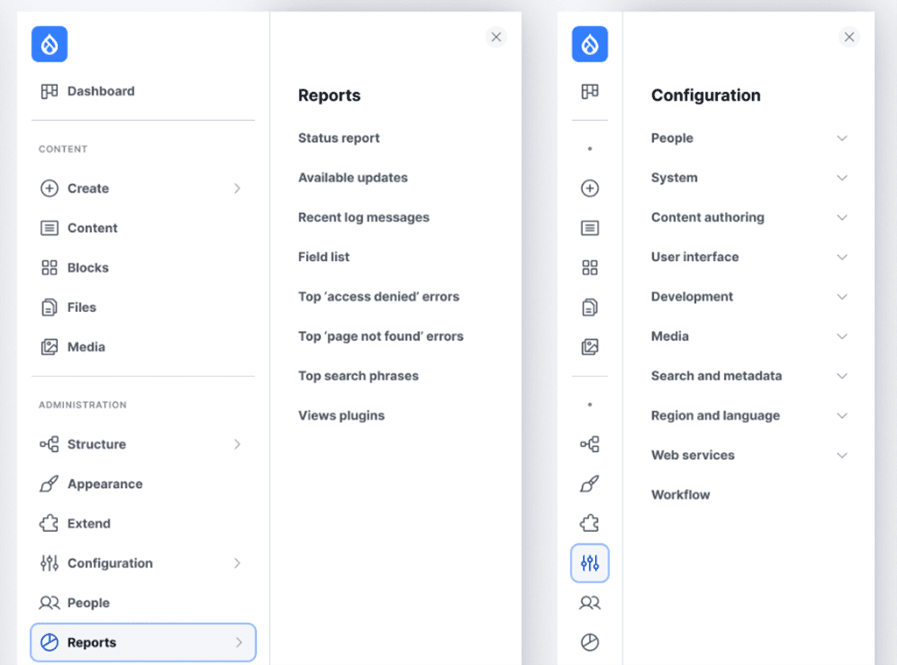Click the Appearance paintbrush icon
Image resolution: width=897 pixels, height=665 pixels.
coord(590,484)
